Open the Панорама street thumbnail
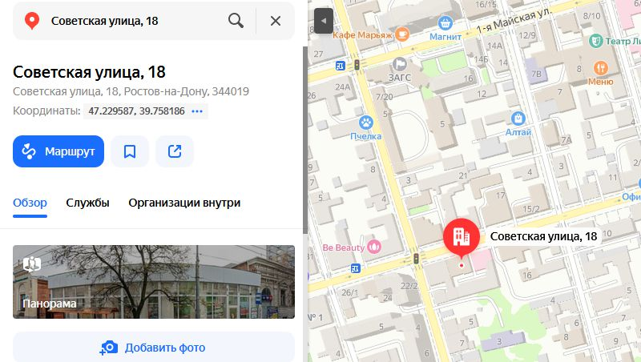The height and width of the screenshot is (362, 641). coord(154,281)
